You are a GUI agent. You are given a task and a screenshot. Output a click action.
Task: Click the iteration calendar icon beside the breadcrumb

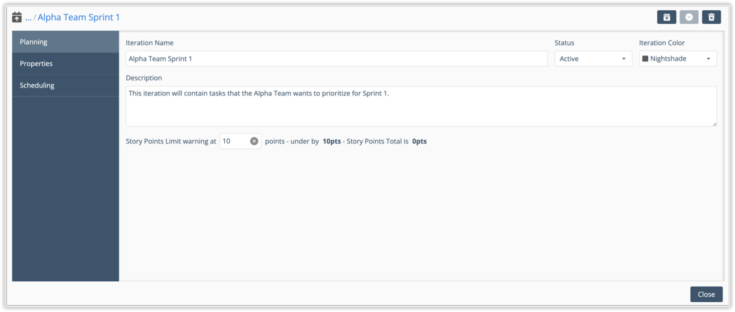coord(17,17)
